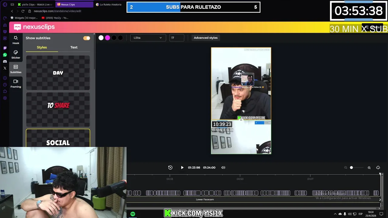The height and width of the screenshot is (218, 388).
Task: Click the nexusclips logo in the header
Action: pyautogui.click(x=34, y=27)
